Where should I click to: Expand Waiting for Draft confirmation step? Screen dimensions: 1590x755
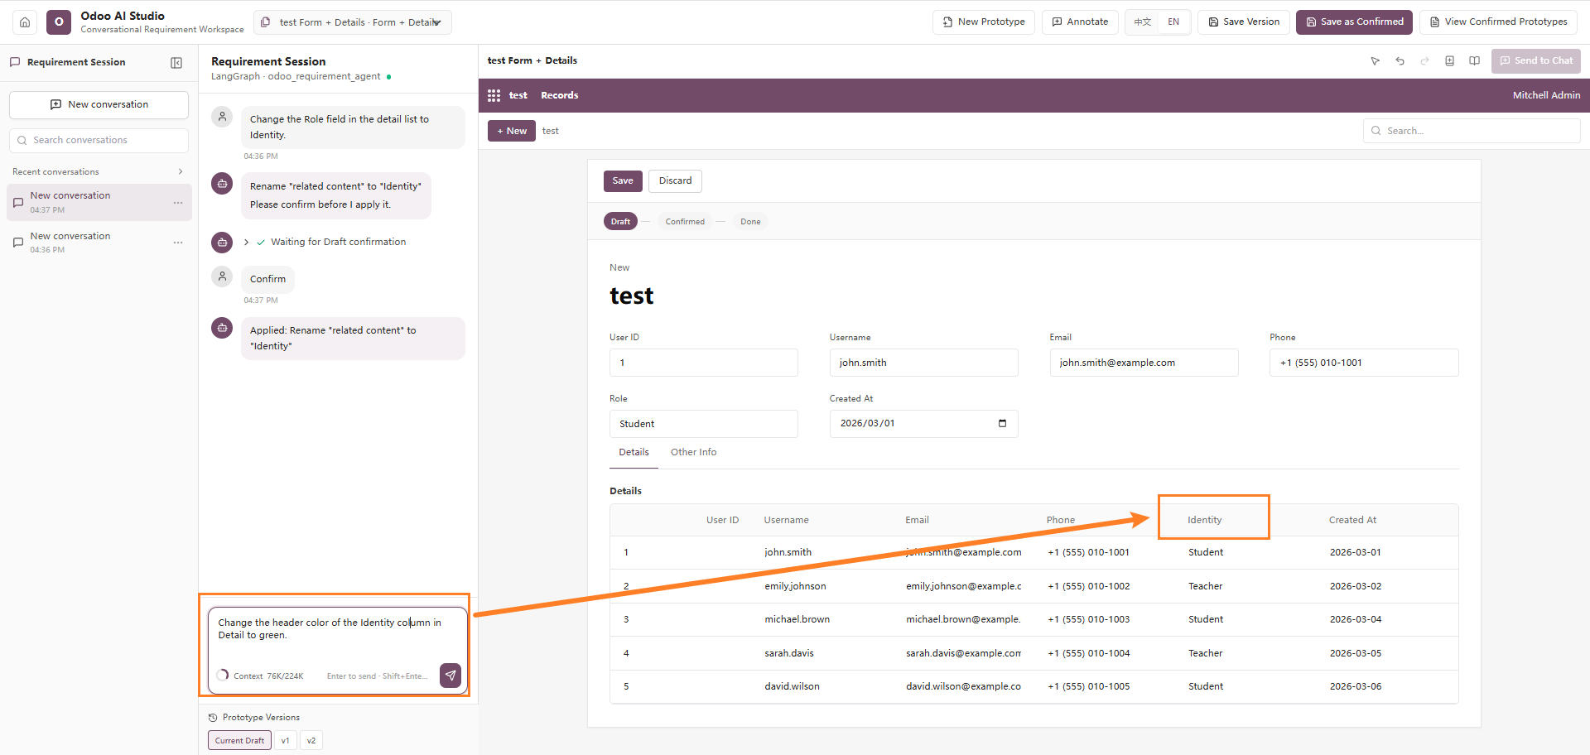tap(247, 243)
